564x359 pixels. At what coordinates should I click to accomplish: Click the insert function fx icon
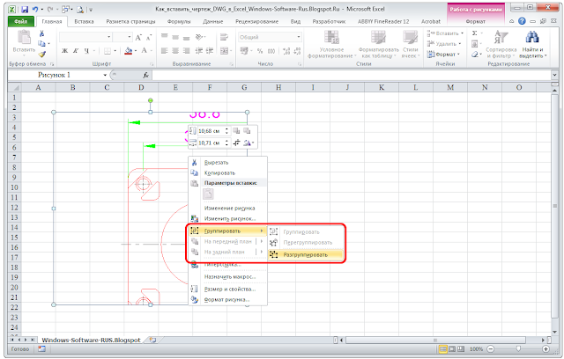point(145,75)
